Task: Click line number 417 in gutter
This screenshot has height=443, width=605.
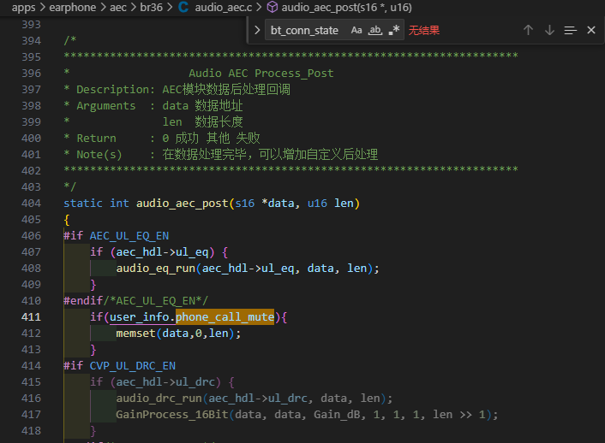Action: [x=31, y=415]
